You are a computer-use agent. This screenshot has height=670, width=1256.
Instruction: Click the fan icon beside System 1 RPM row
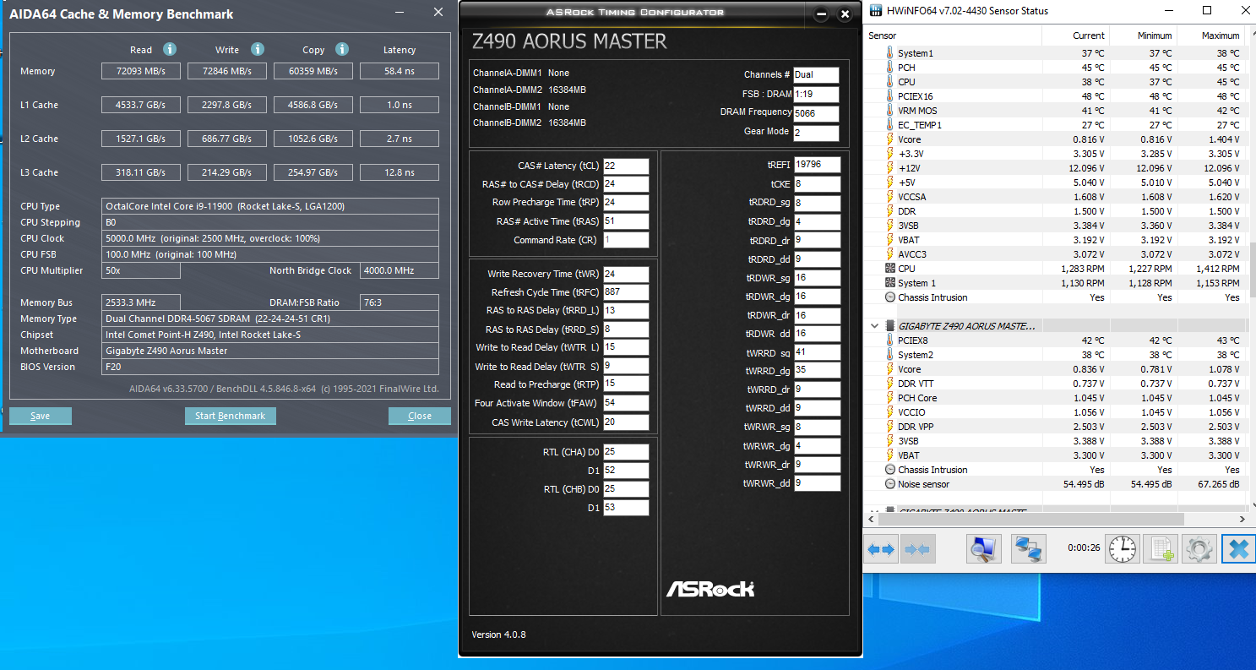click(x=889, y=283)
